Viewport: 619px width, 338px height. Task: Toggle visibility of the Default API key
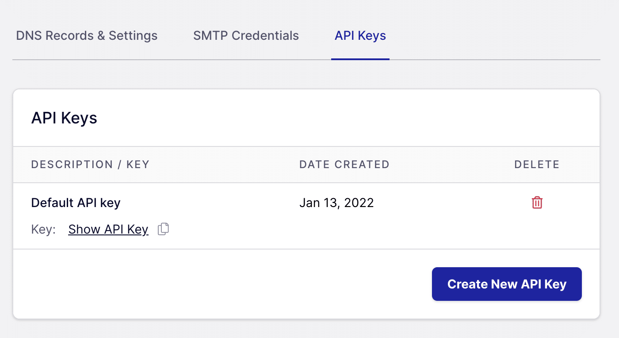[x=108, y=229]
